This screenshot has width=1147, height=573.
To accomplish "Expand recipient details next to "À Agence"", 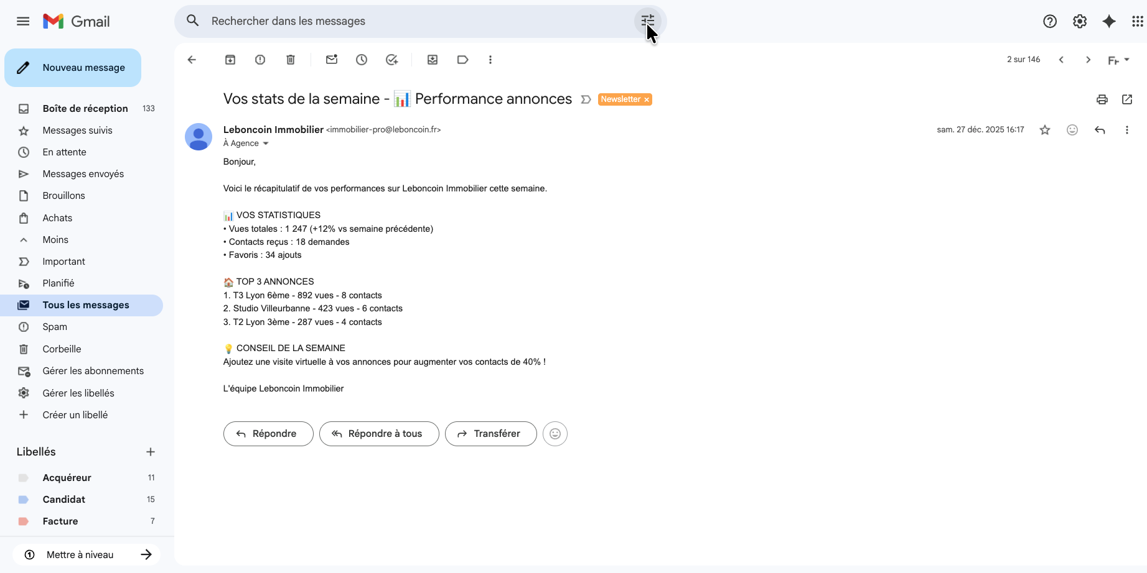I will 266,144.
